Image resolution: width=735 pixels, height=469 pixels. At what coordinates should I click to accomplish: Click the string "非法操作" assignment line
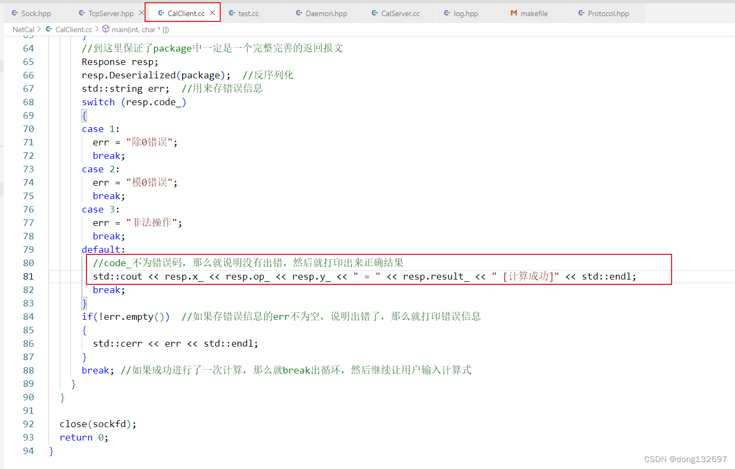coord(138,223)
